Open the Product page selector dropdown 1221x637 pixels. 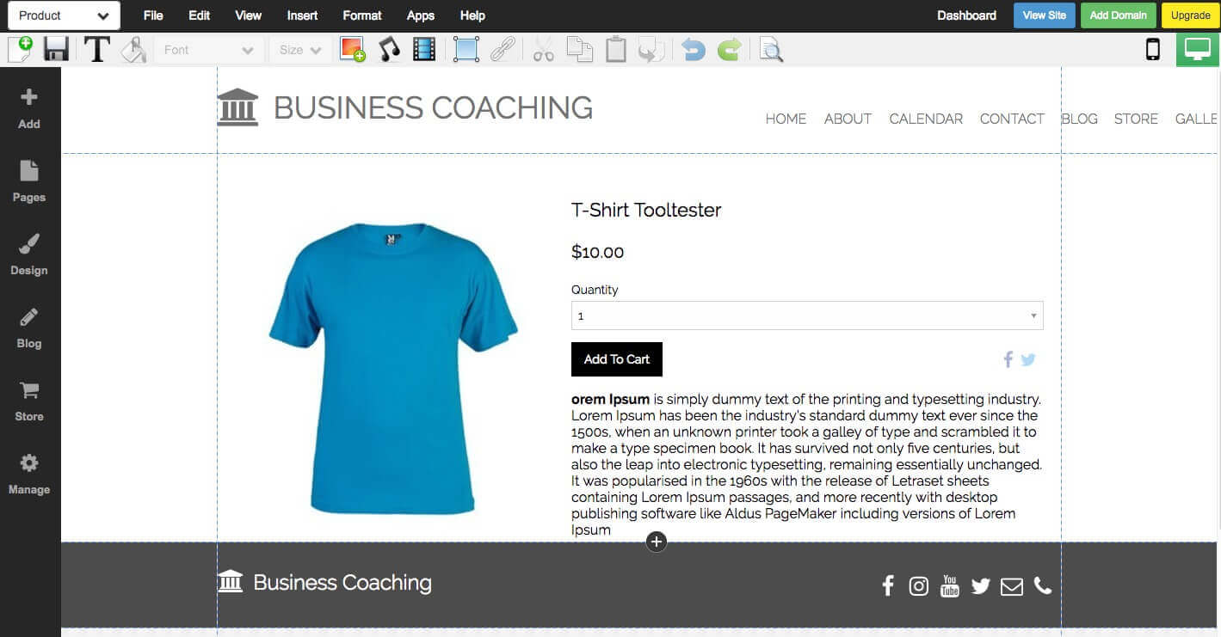(x=64, y=15)
